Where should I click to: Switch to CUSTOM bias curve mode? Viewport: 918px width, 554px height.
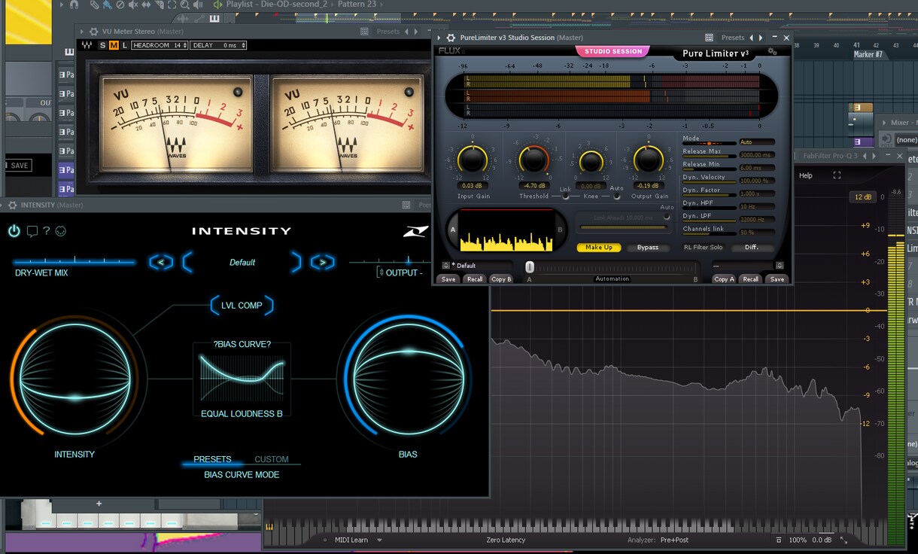272,459
